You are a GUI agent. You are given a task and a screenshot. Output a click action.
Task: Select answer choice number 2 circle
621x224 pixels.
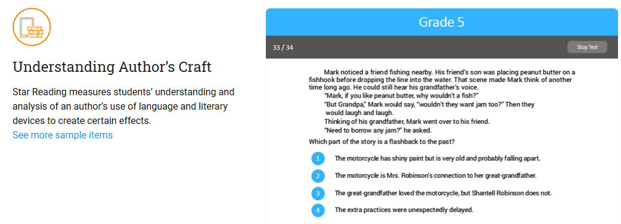(317, 175)
